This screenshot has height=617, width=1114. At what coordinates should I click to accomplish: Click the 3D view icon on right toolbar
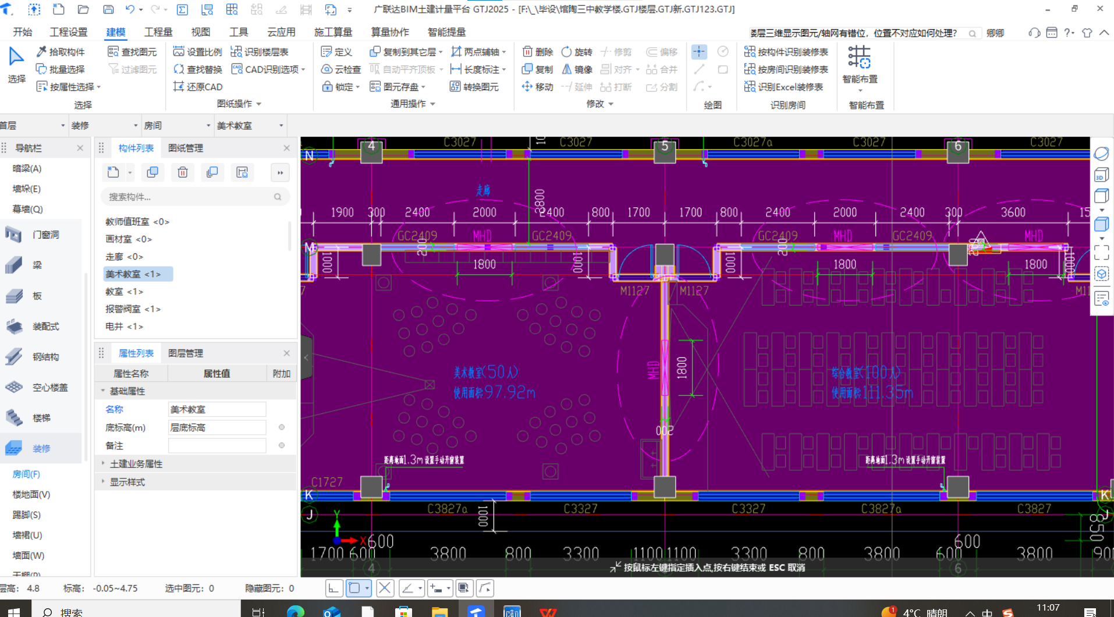point(1101,175)
